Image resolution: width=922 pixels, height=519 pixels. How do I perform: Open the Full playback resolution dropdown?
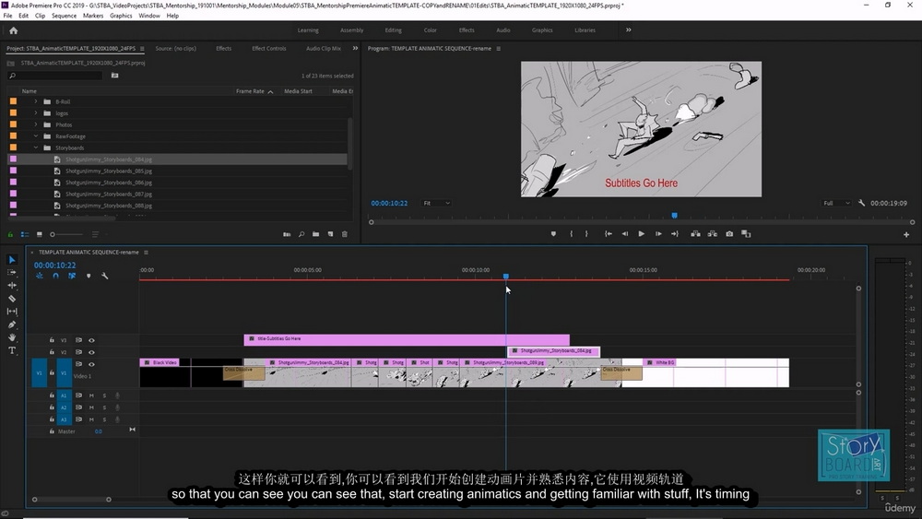[x=837, y=204]
